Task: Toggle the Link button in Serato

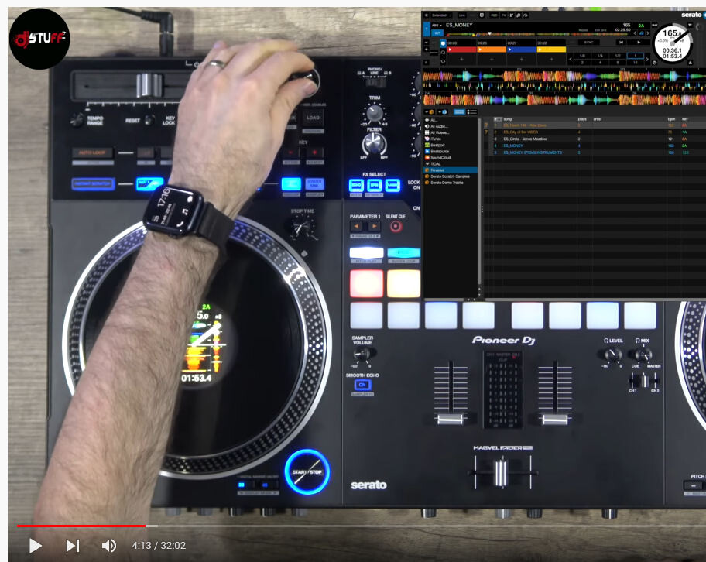Action: click(462, 15)
